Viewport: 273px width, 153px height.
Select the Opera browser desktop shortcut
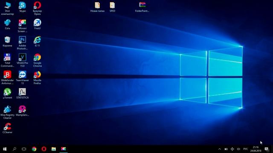coord(37,8)
